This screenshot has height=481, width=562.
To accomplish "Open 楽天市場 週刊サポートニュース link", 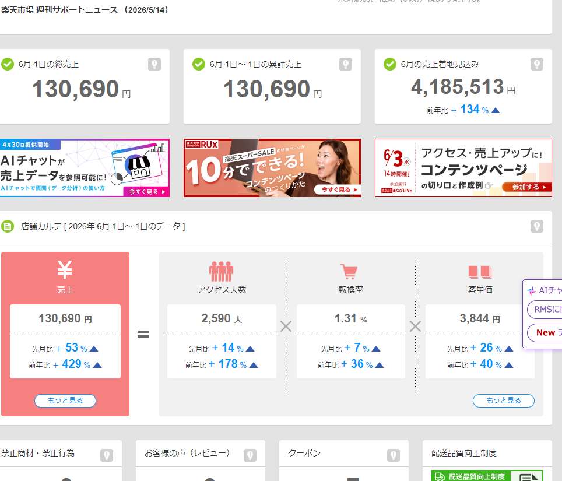I will click(85, 10).
